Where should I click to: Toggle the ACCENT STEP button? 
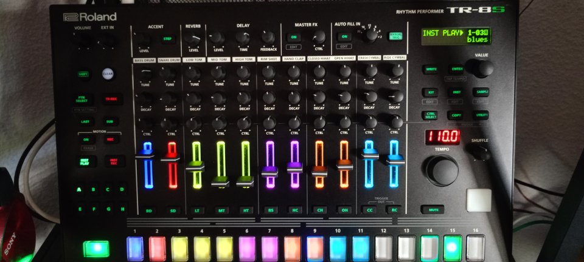tap(168, 39)
